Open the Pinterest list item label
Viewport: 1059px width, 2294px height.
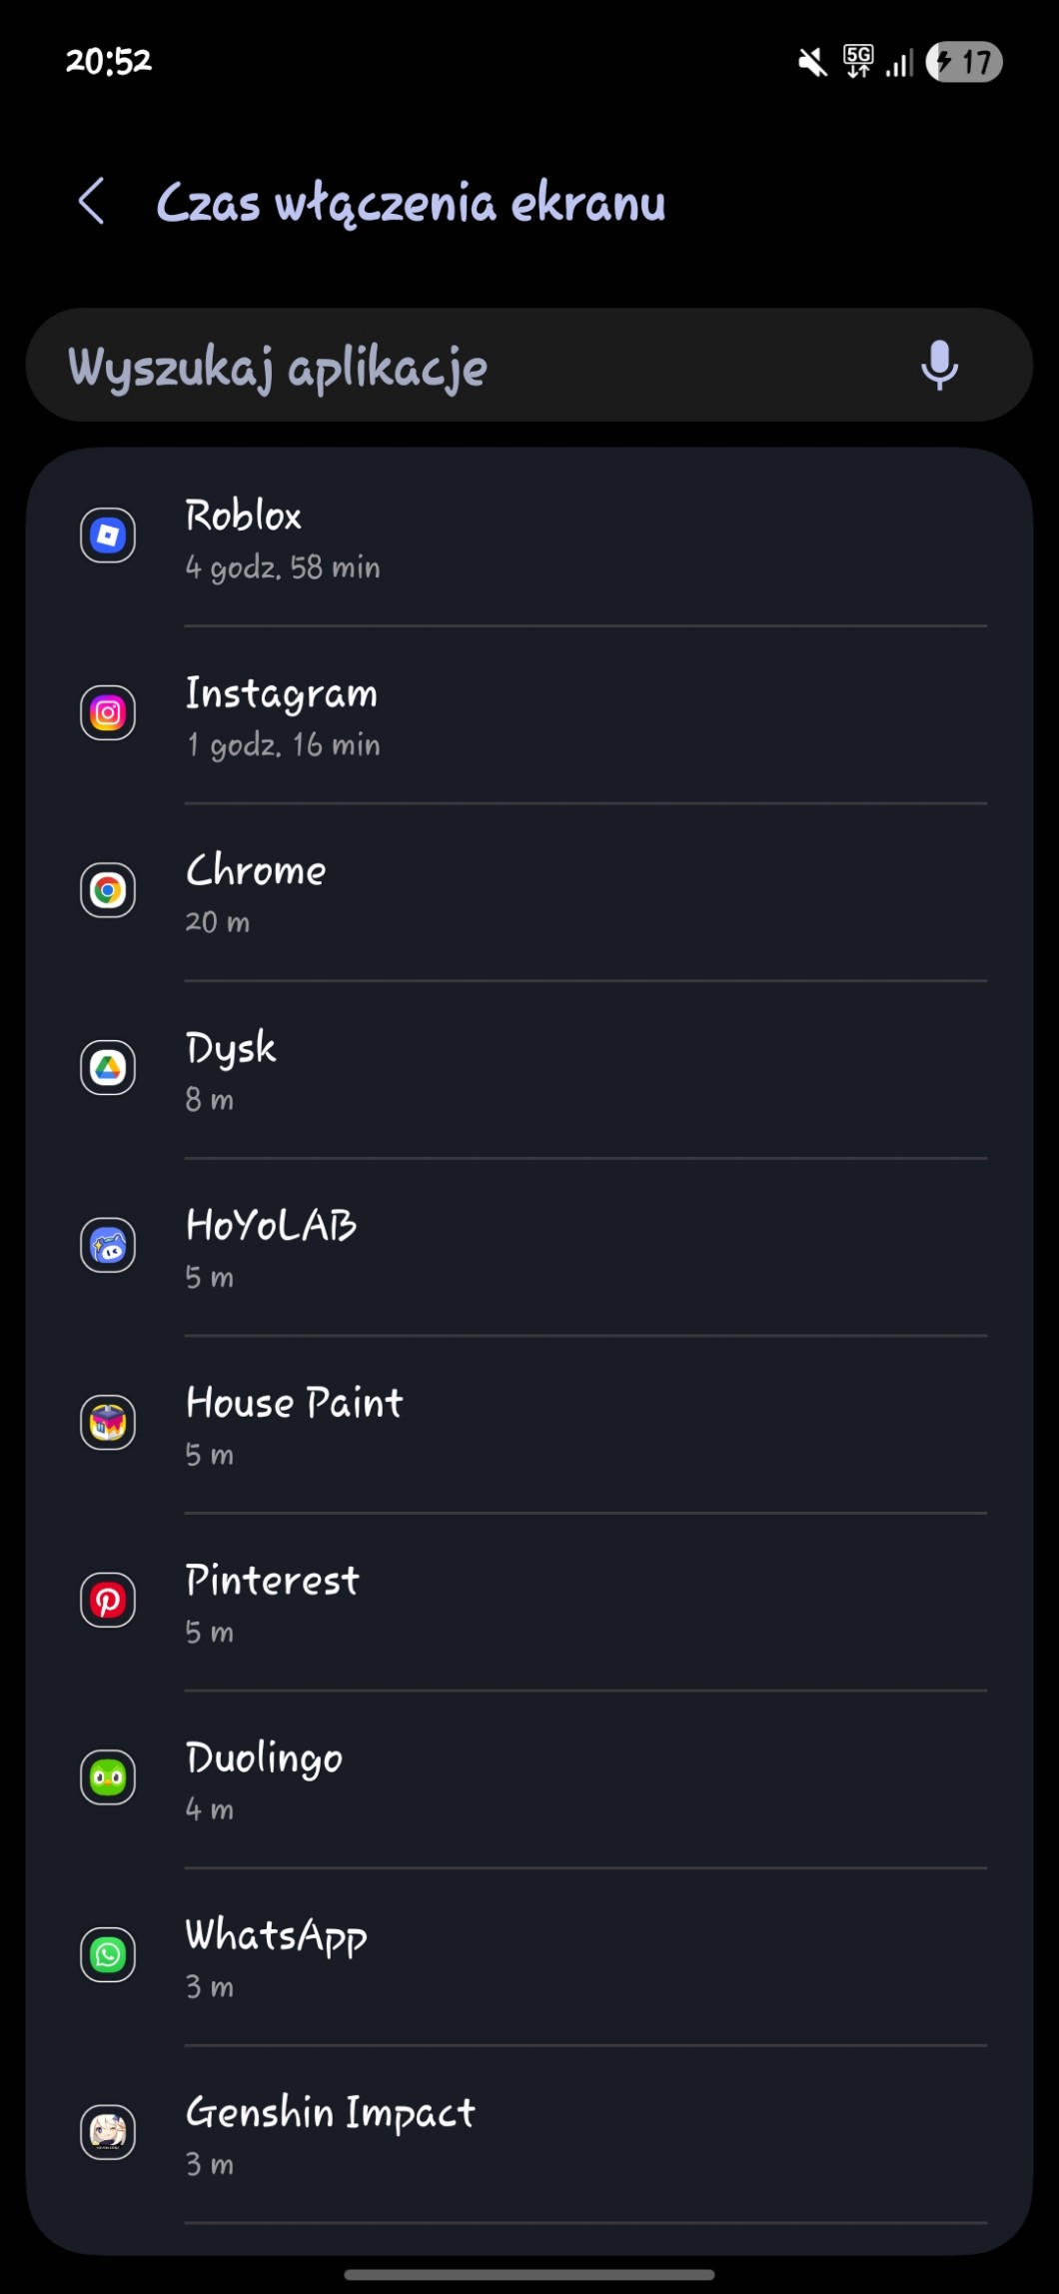(272, 1581)
